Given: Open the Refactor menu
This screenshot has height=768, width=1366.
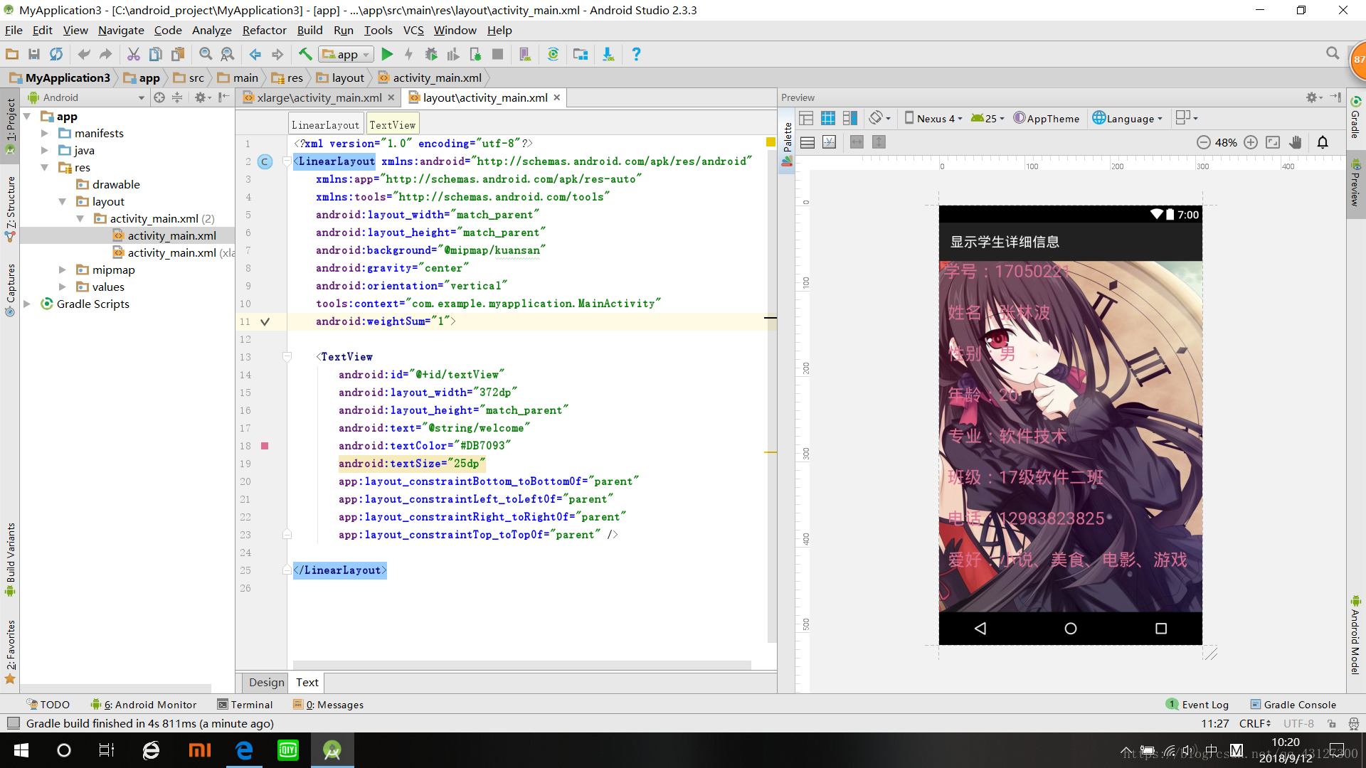Looking at the screenshot, I should [264, 30].
